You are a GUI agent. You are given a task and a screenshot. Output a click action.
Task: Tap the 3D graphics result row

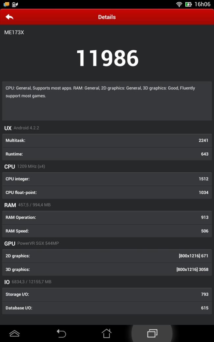[x=107, y=269]
